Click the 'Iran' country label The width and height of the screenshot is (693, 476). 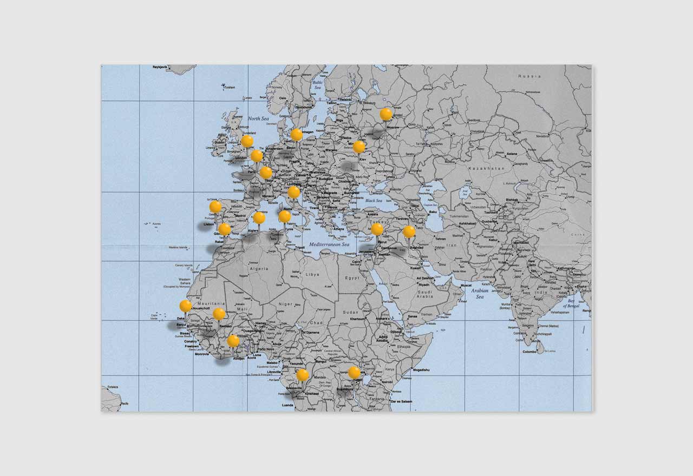pyautogui.click(x=451, y=245)
